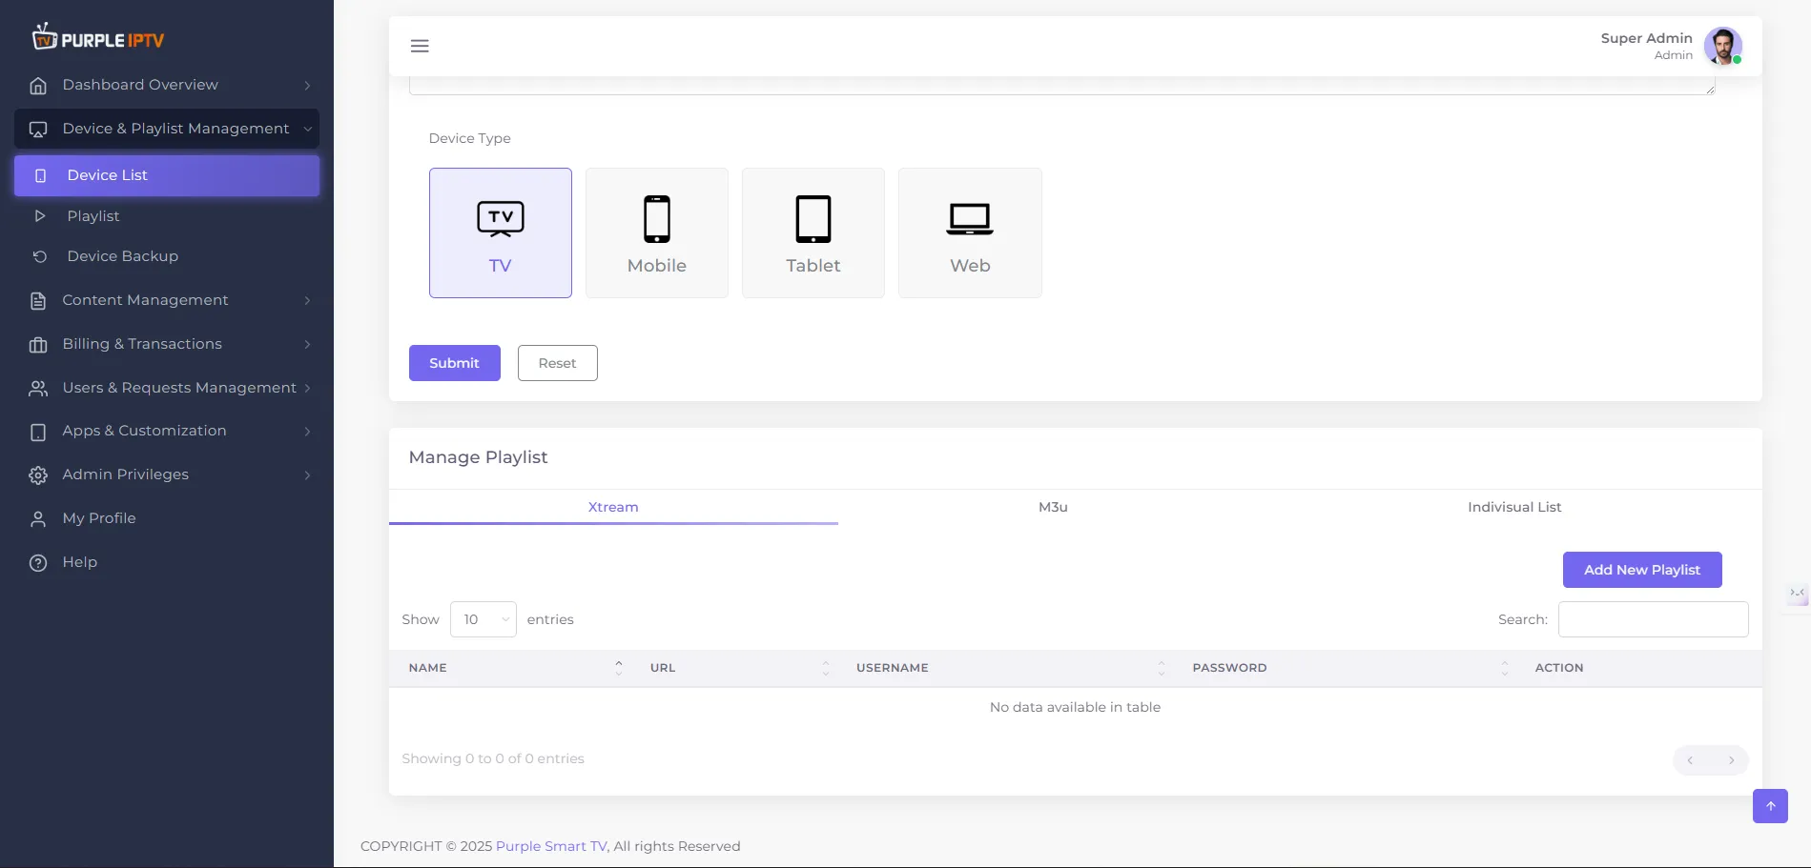1811x868 pixels.
Task: Click the Billing & Transactions briefcase icon
Action: pyautogui.click(x=38, y=344)
